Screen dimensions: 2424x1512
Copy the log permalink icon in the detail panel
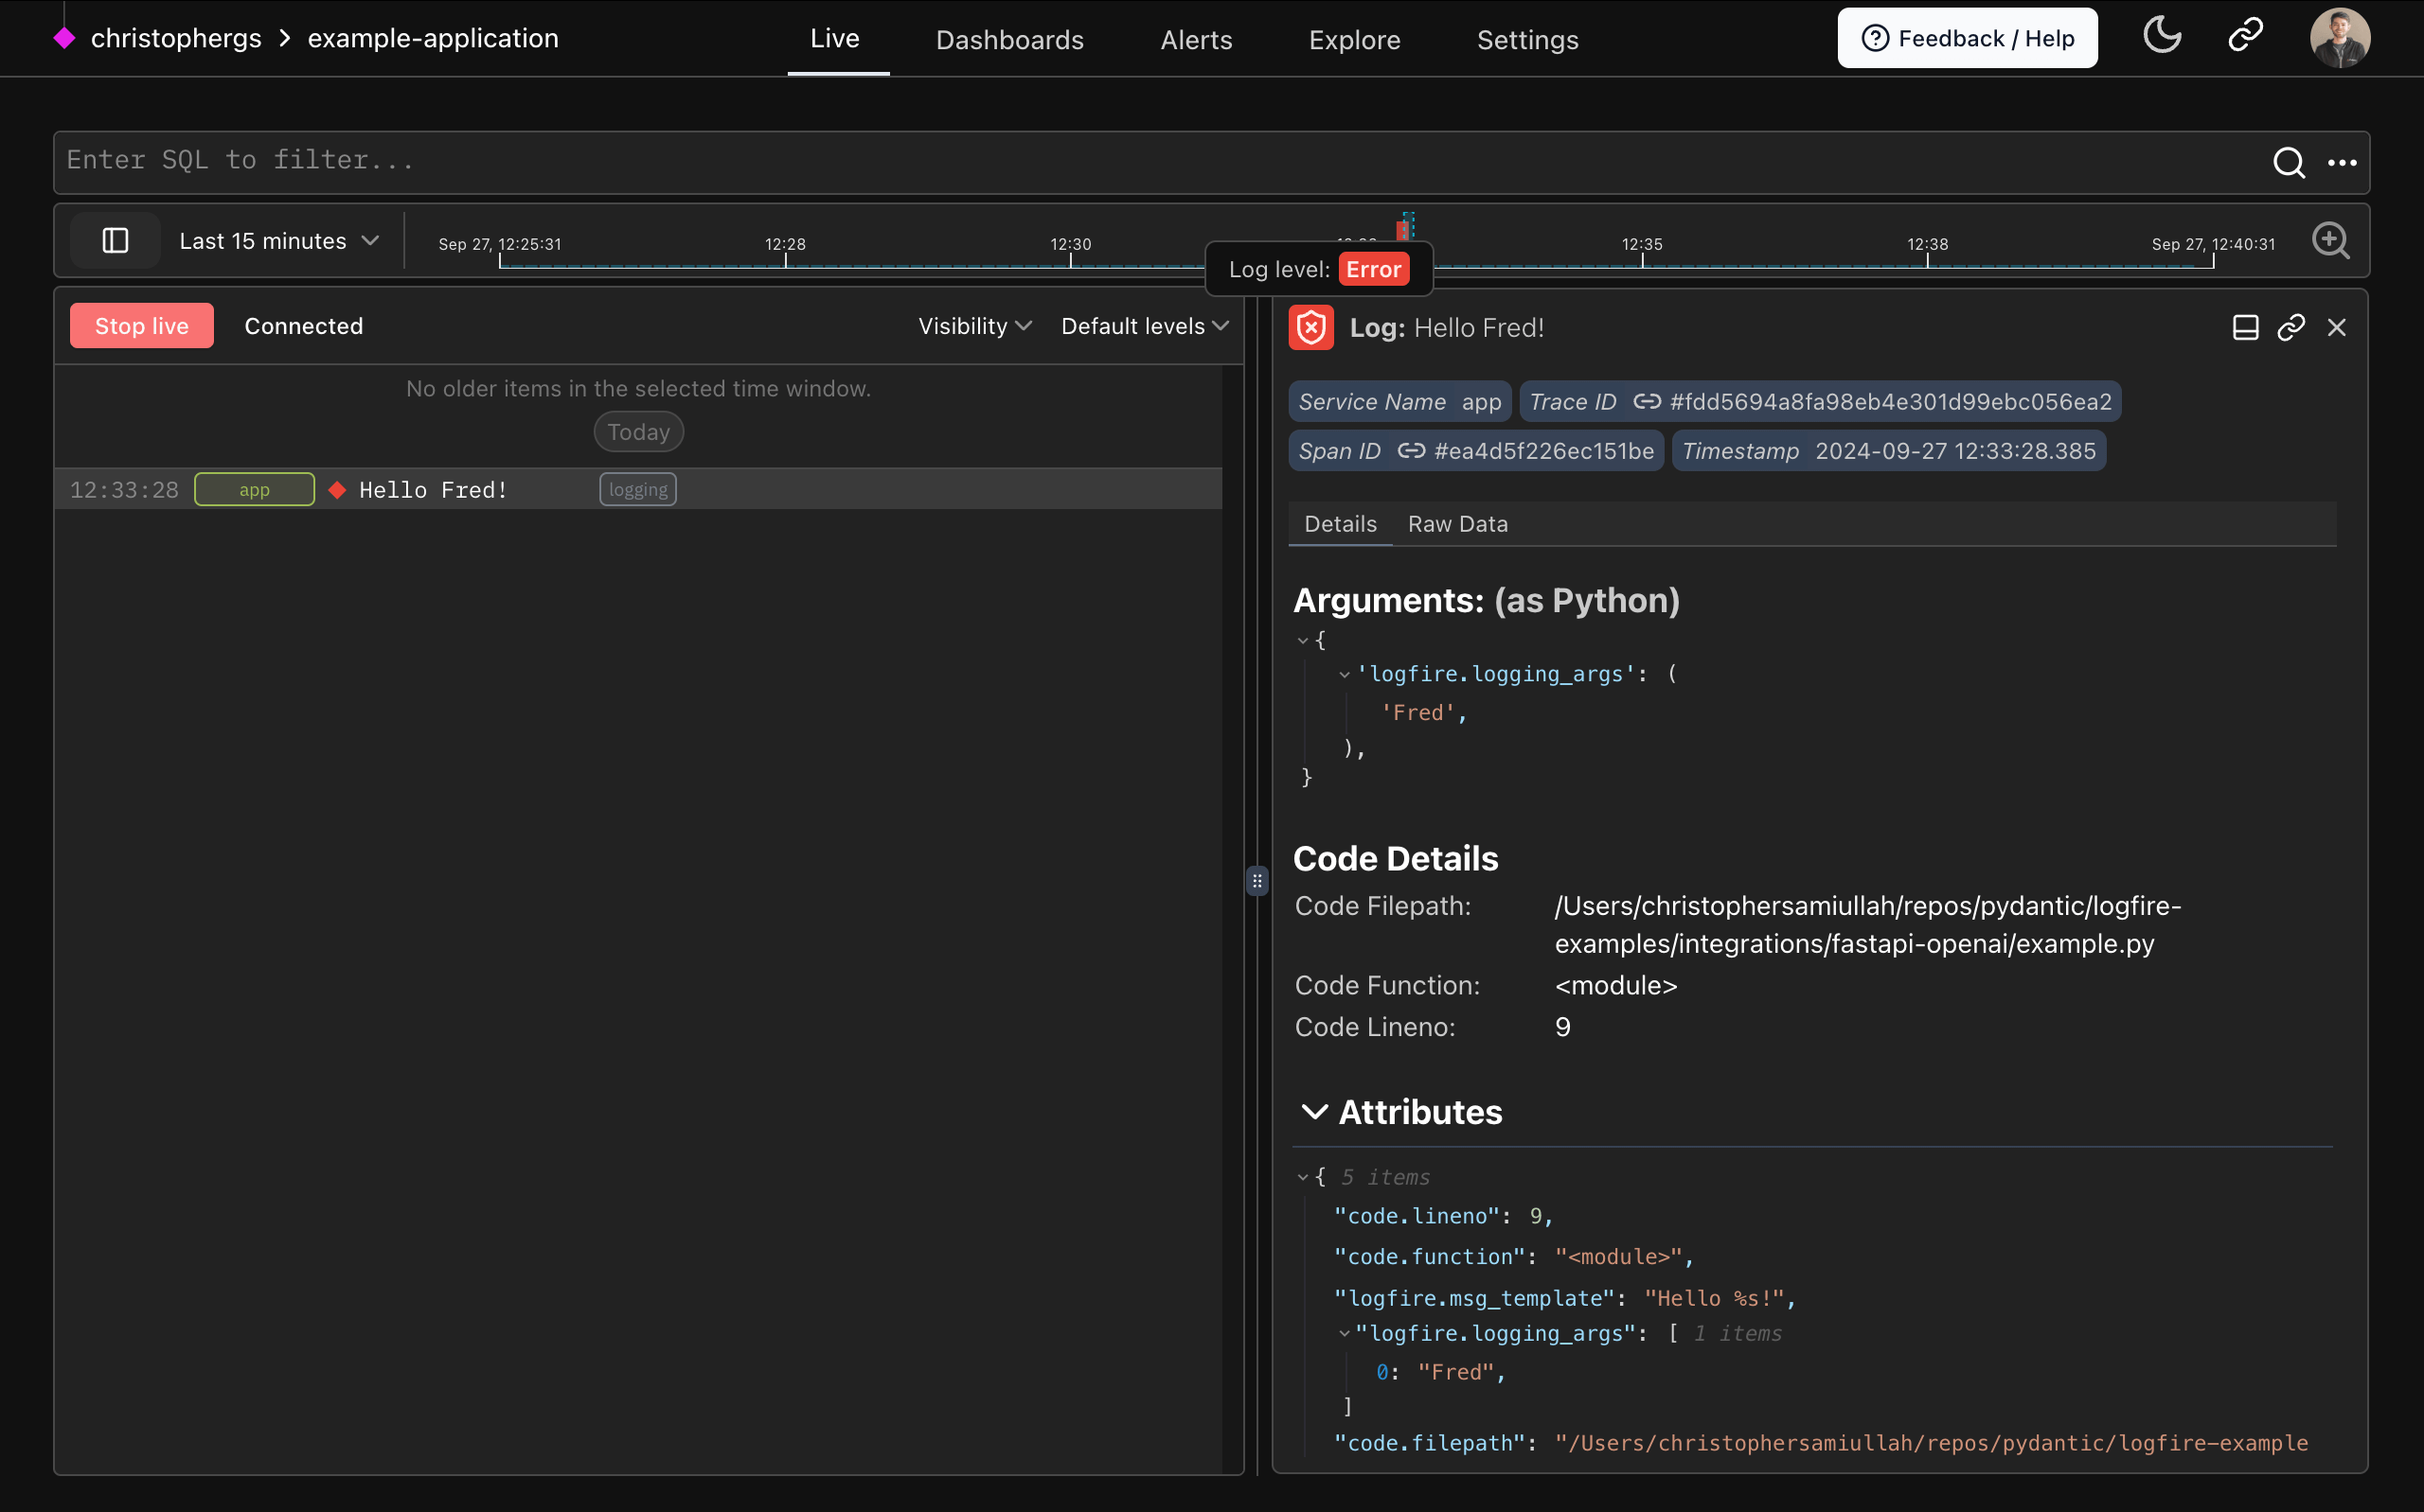click(2290, 326)
